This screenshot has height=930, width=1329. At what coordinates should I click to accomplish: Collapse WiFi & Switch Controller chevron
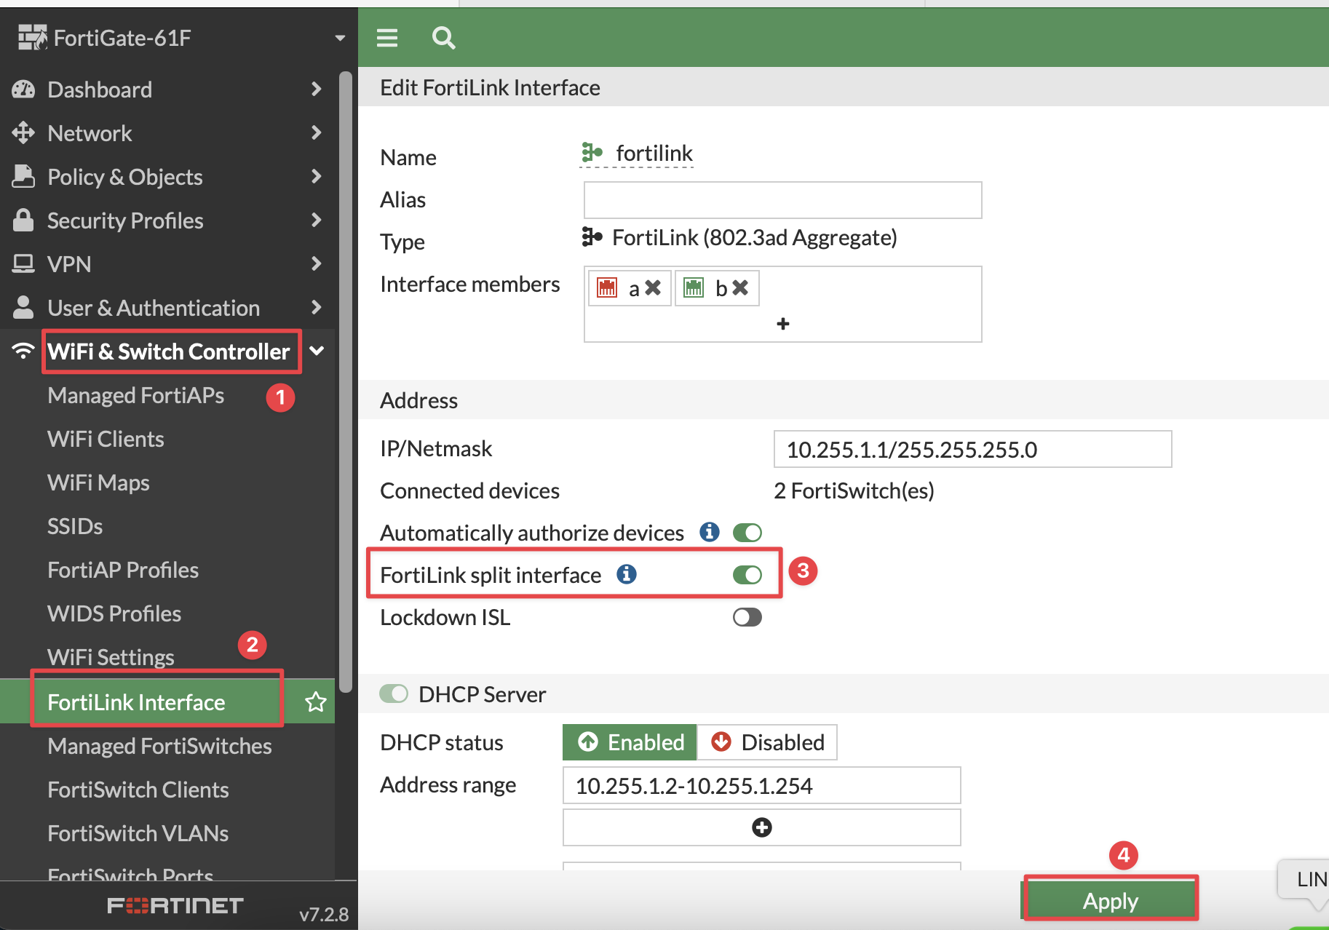tap(317, 351)
